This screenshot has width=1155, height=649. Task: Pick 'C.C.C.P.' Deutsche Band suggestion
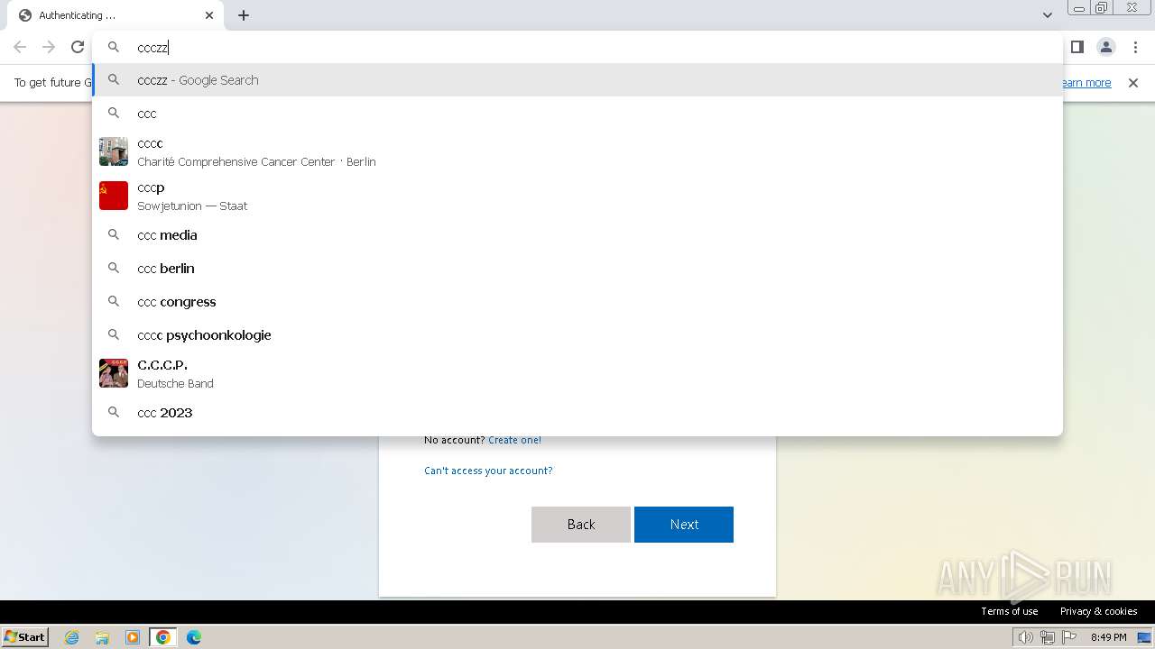pyautogui.click(x=577, y=373)
